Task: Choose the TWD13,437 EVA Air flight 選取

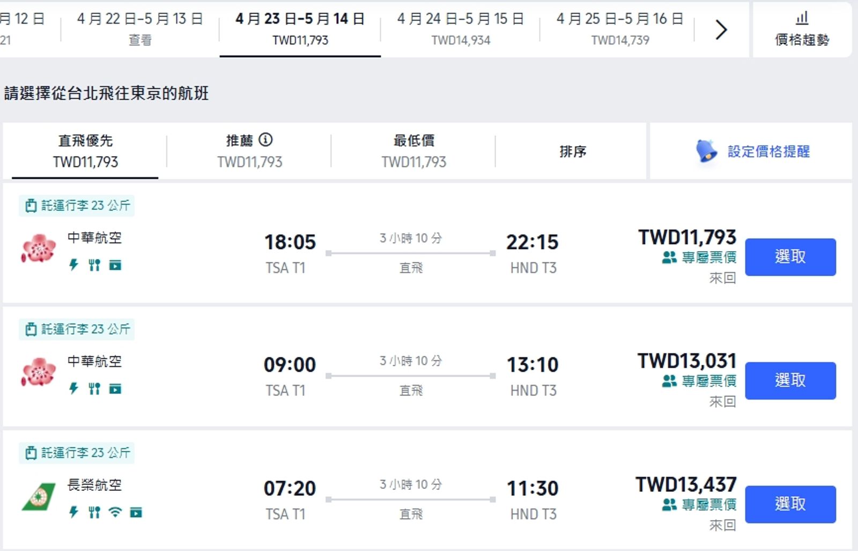Action: (790, 504)
